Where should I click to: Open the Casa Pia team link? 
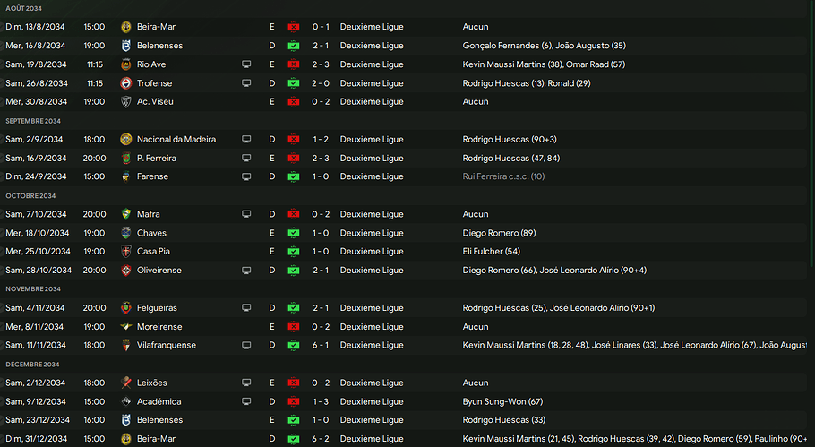pos(154,252)
